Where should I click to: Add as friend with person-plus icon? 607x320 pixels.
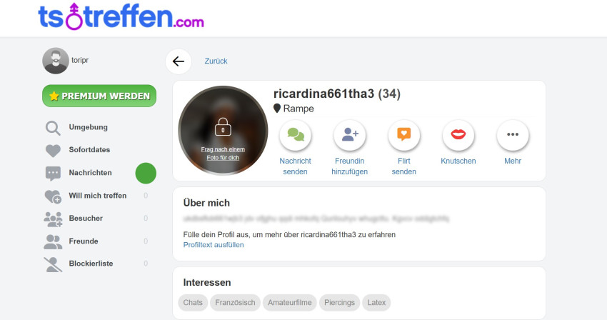tap(350, 135)
